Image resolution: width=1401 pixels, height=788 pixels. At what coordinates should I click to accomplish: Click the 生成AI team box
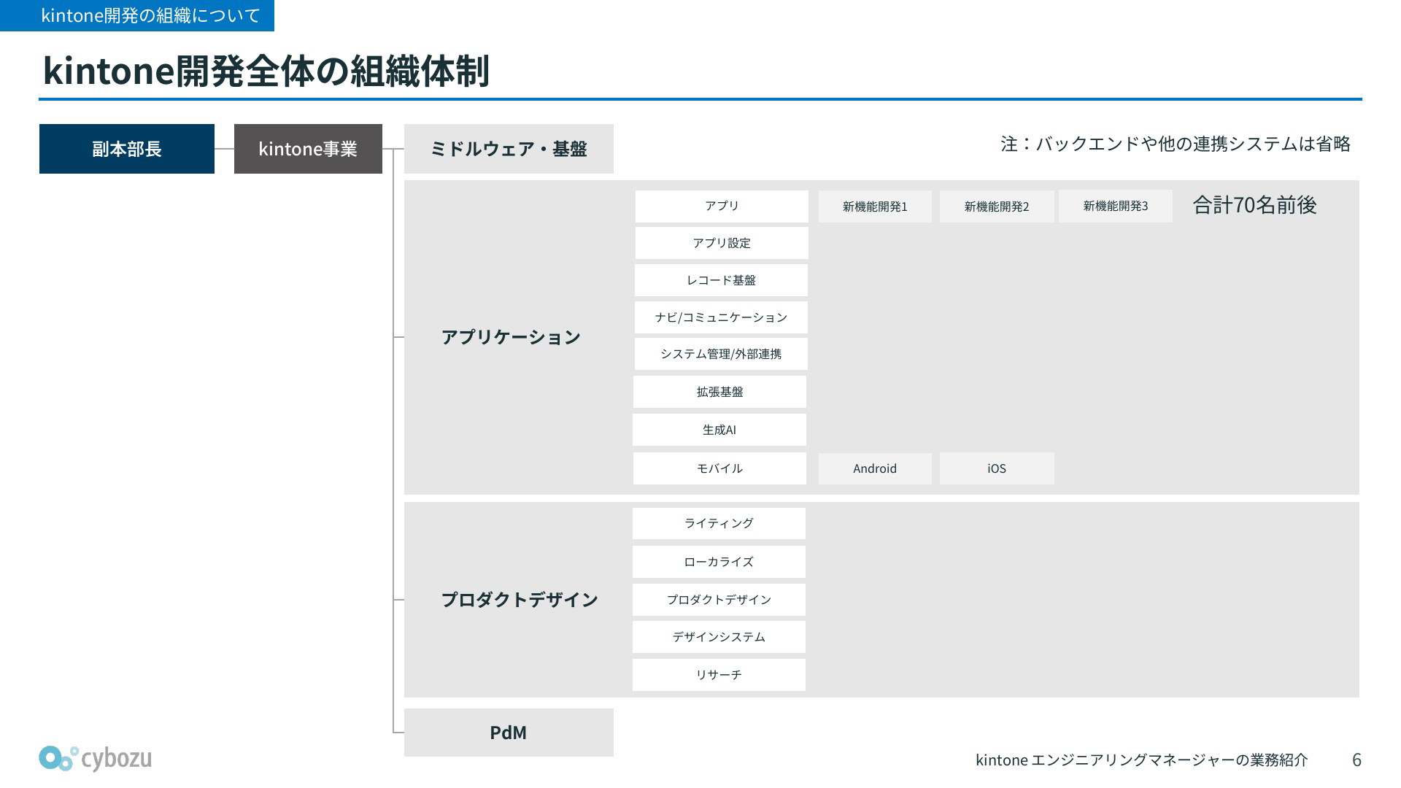point(719,430)
